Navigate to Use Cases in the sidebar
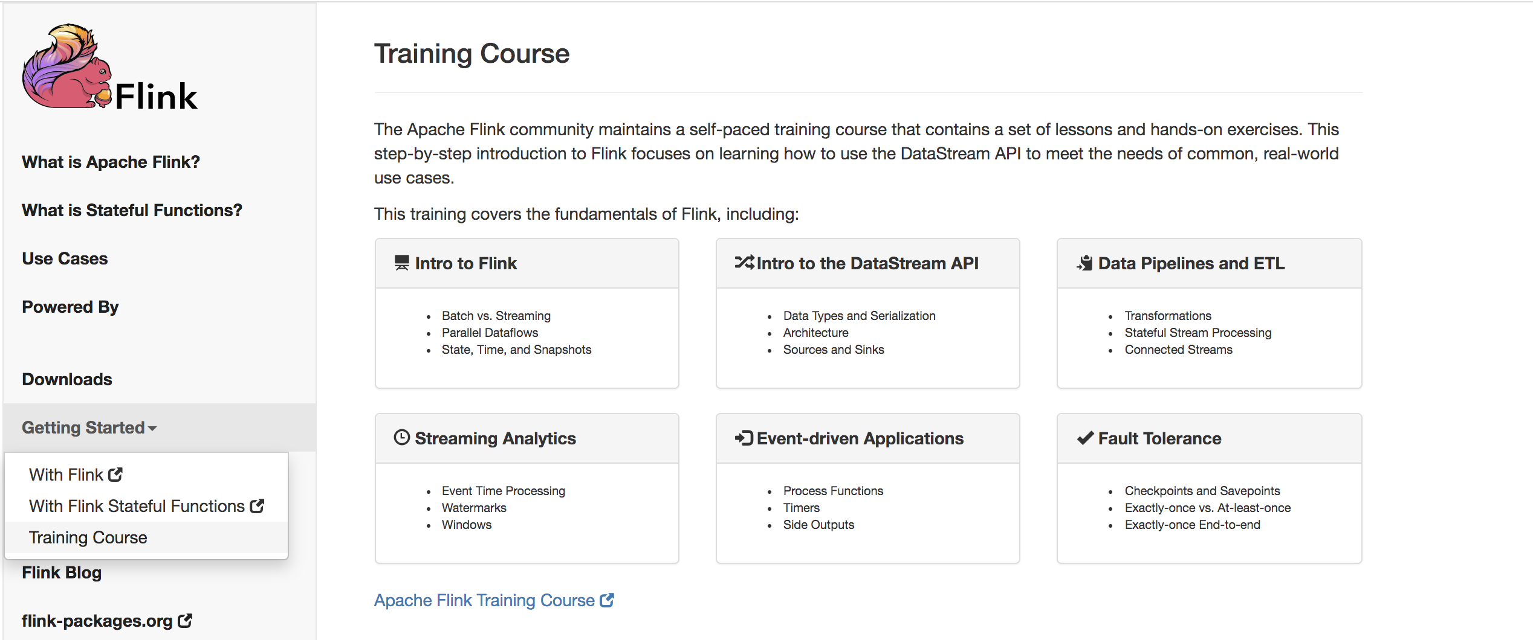 pos(65,258)
